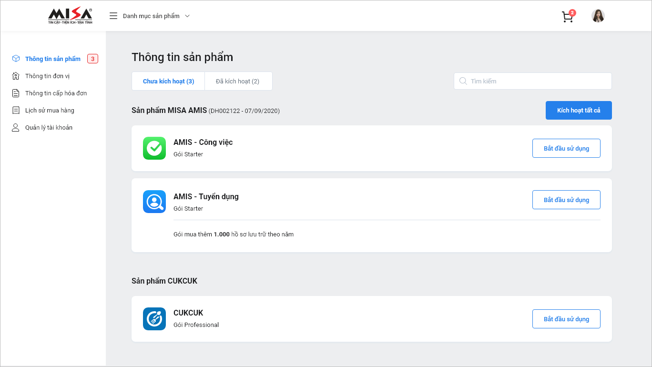This screenshot has width=652, height=367.
Task: Switch to the Đã kích hoạt (2) tab
Action: [x=238, y=81]
